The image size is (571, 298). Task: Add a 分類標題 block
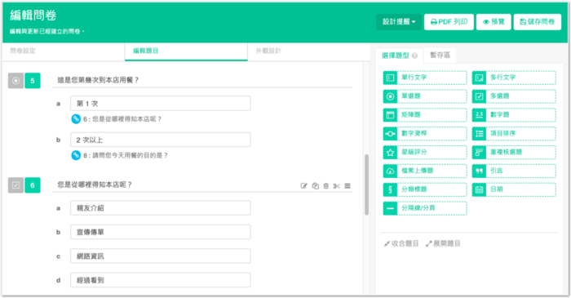pyautogui.click(x=425, y=189)
